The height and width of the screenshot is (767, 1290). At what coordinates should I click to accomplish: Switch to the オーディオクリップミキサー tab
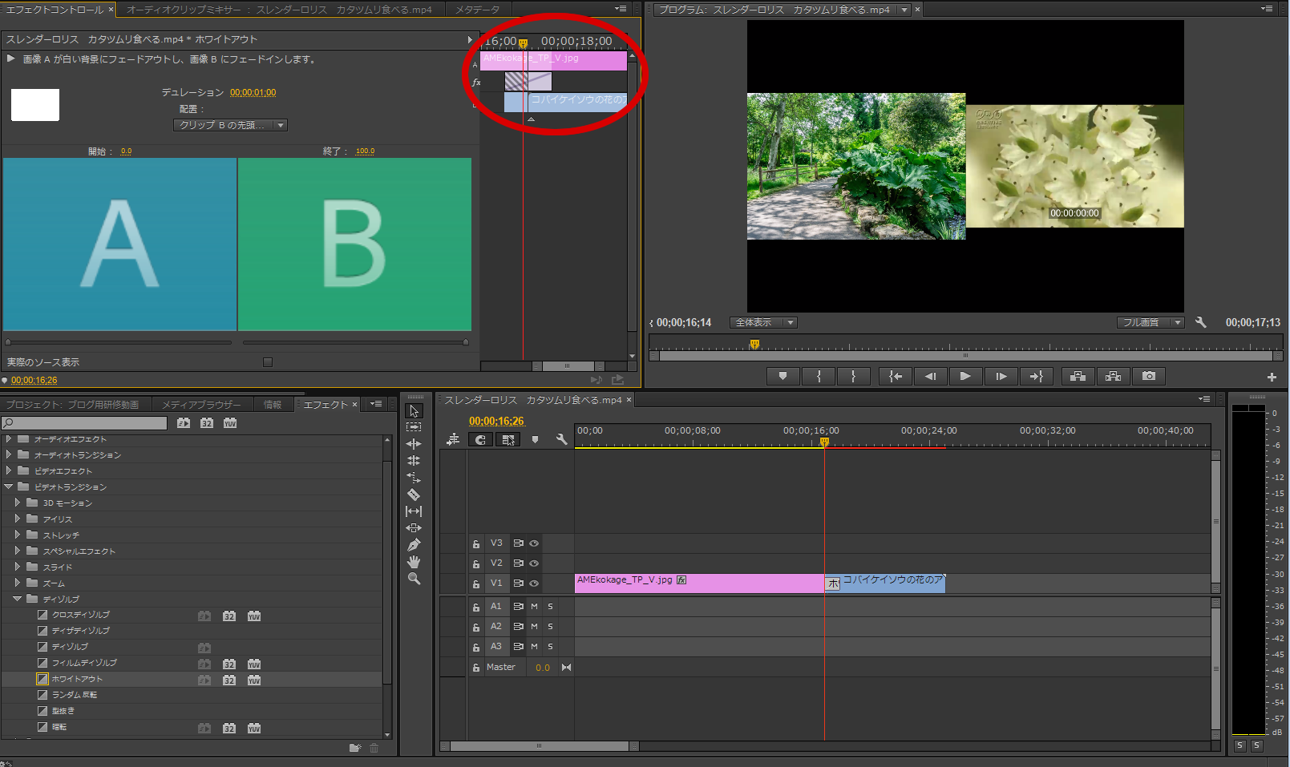coord(279,10)
